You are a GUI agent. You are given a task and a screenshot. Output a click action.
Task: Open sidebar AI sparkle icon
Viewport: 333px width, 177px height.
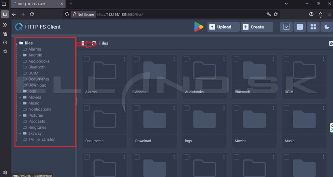click(5, 25)
